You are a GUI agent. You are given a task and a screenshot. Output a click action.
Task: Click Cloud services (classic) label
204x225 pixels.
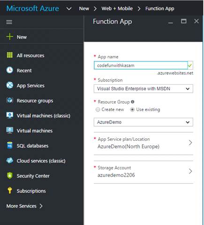pyautogui.click(x=41, y=161)
